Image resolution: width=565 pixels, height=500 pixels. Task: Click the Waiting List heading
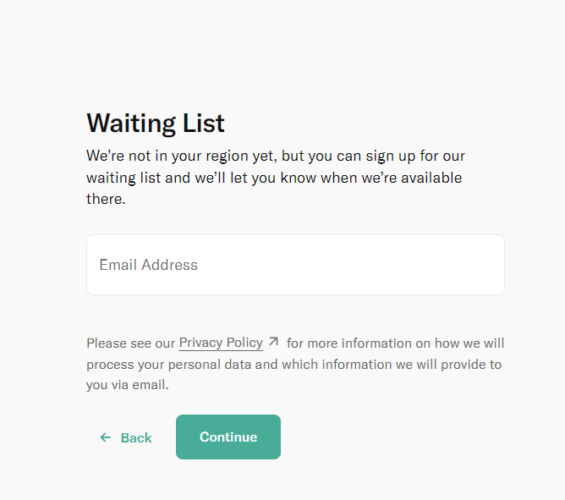point(156,123)
